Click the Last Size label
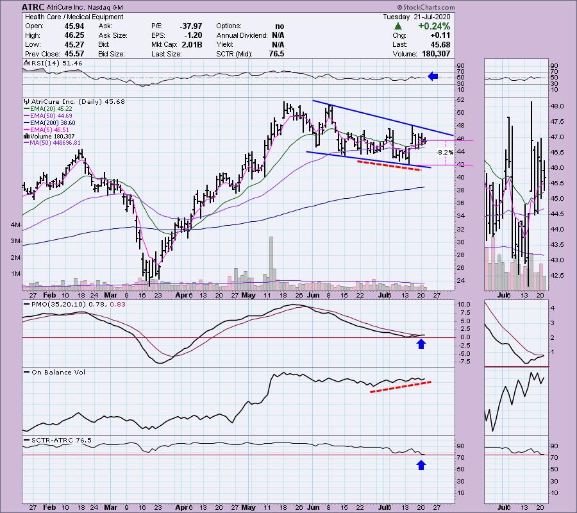The height and width of the screenshot is (513, 577). [x=166, y=54]
